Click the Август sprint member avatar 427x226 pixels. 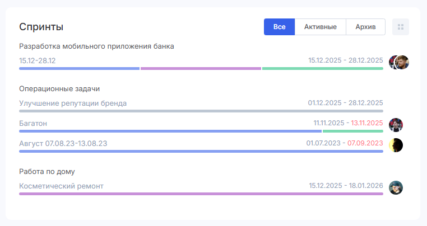(396, 145)
